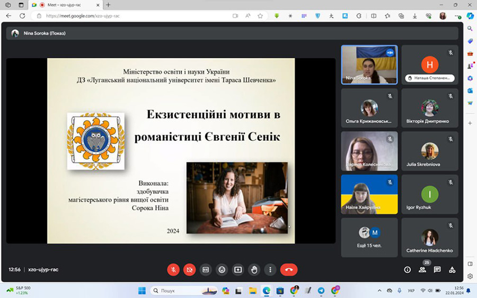Unmute the microphone in Meet controls
Image resolution: width=477 pixels, height=298 pixels.
tap(173, 269)
